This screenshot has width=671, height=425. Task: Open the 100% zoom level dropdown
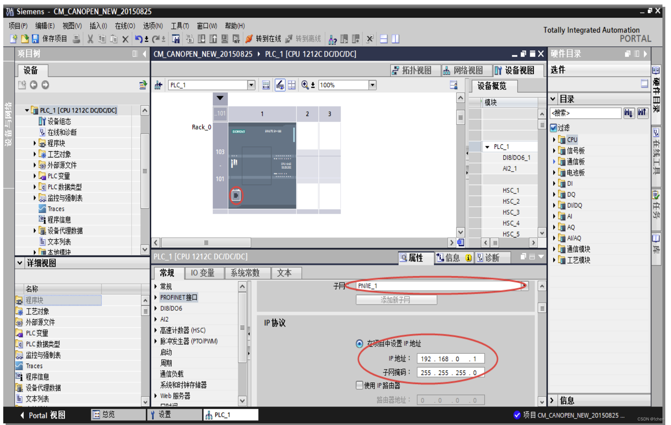372,85
